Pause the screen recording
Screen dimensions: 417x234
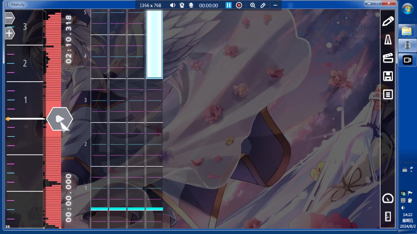click(228, 5)
